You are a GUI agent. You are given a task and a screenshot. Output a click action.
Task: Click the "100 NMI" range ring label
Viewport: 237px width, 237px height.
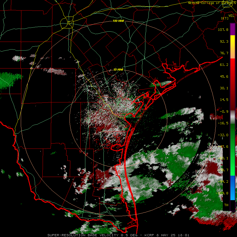coord(118,21)
